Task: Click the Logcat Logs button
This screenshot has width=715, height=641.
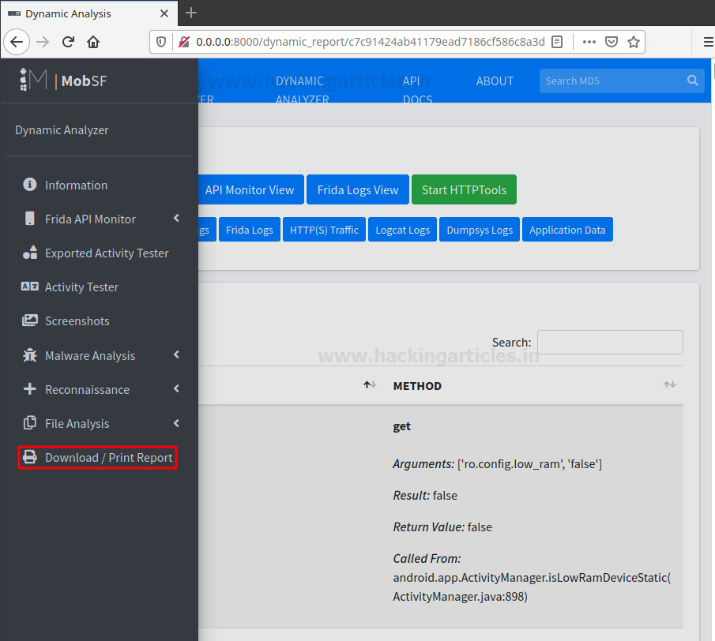Action: (403, 230)
